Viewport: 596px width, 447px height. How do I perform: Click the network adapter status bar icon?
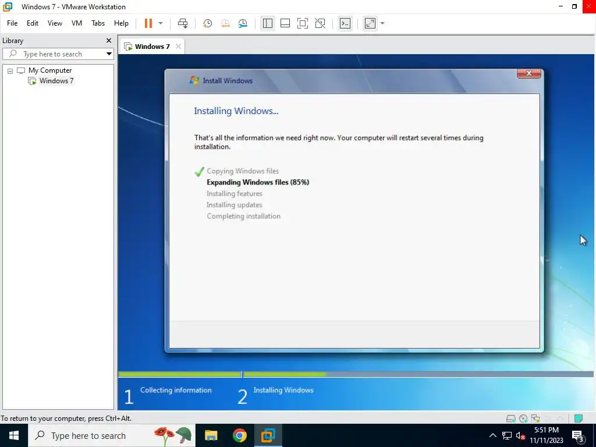(x=535, y=418)
